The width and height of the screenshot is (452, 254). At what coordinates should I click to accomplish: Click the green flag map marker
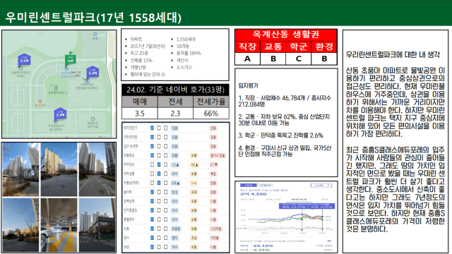70,59
